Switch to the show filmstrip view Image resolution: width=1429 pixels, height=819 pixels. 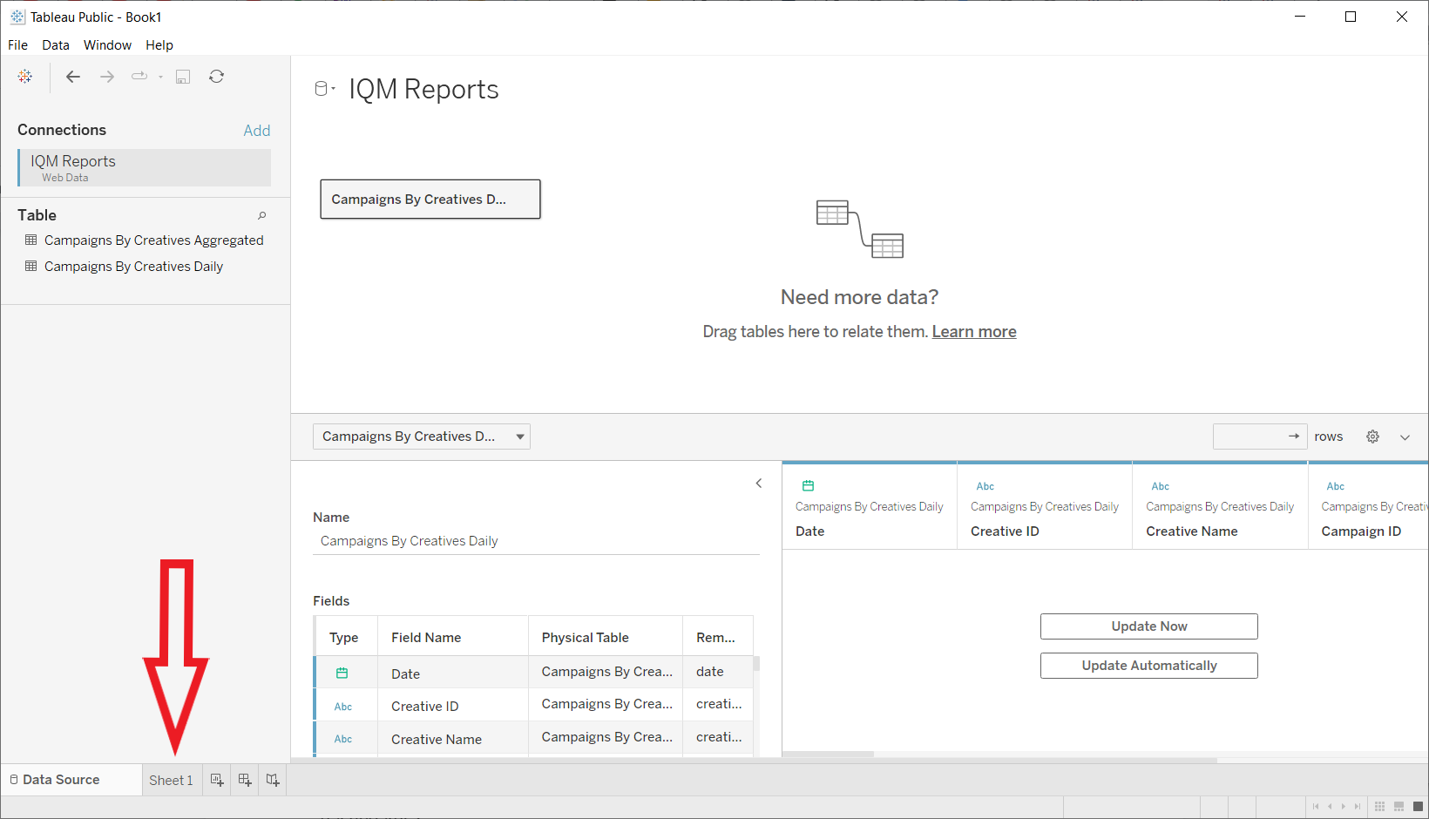1399,806
